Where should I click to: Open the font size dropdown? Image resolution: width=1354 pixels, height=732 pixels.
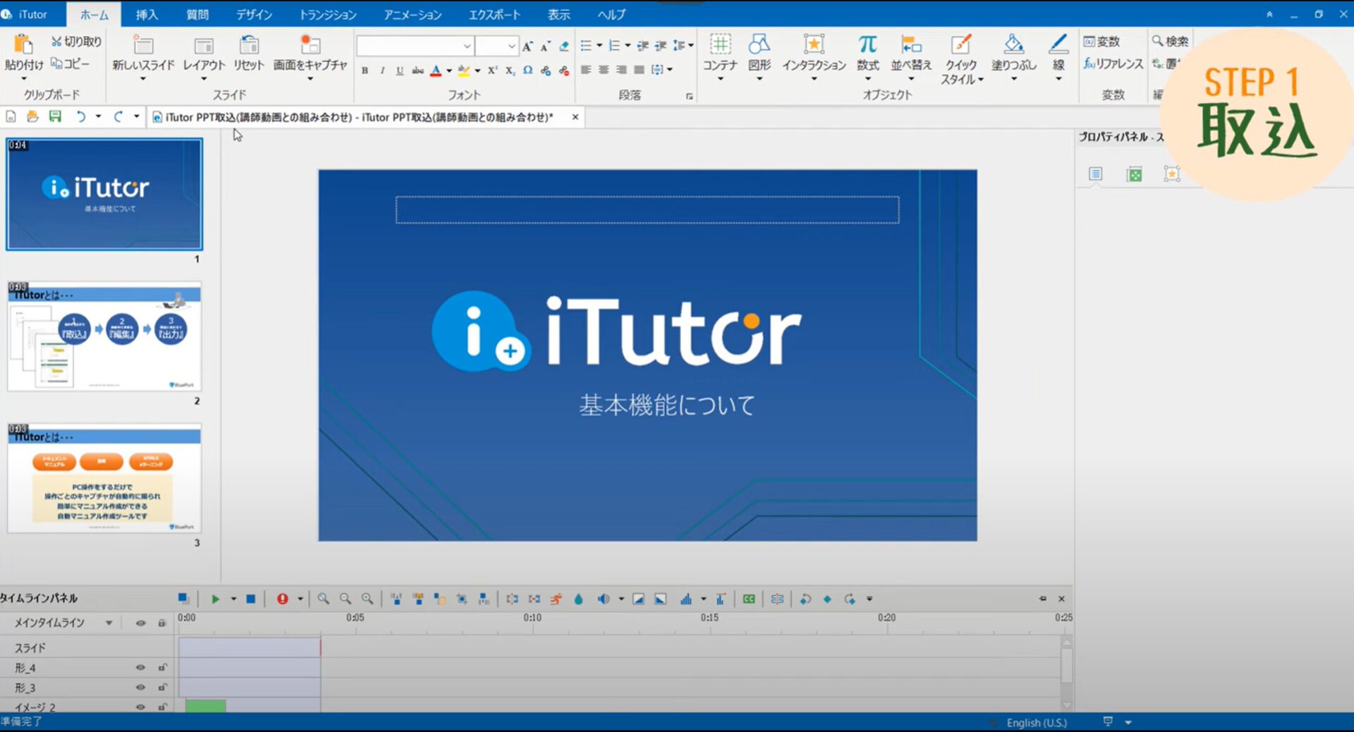511,46
